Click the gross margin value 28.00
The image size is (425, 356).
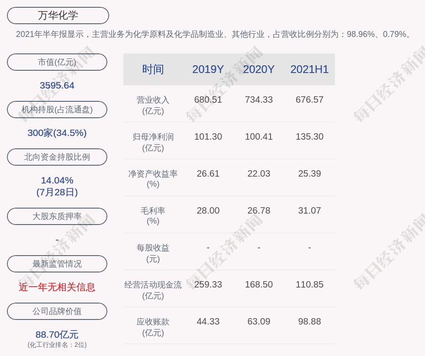[208, 210]
